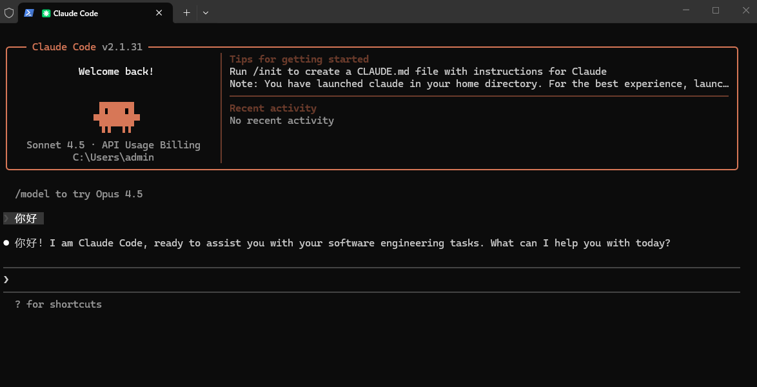Click '/model to try Opus 4.5' hint
This screenshot has width=757, height=387.
(79, 194)
